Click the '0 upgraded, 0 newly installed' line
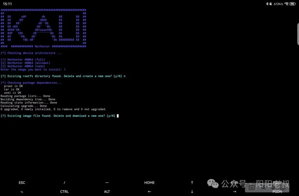The width and height of the screenshot is (299, 196). click(x=53, y=109)
